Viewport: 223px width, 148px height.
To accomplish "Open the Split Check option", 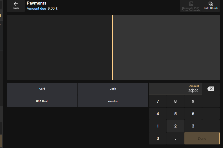I will tap(211, 4).
